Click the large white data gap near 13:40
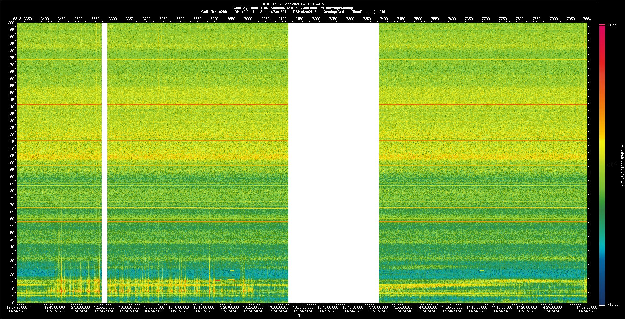625x319 pixels. [333, 163]
